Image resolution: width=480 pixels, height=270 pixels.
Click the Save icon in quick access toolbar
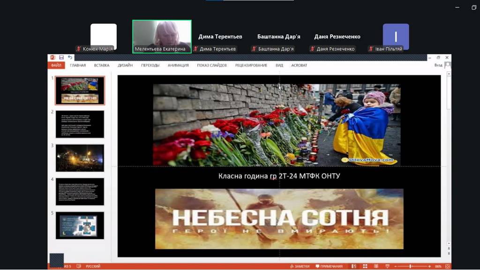click(x=61, y=58)
